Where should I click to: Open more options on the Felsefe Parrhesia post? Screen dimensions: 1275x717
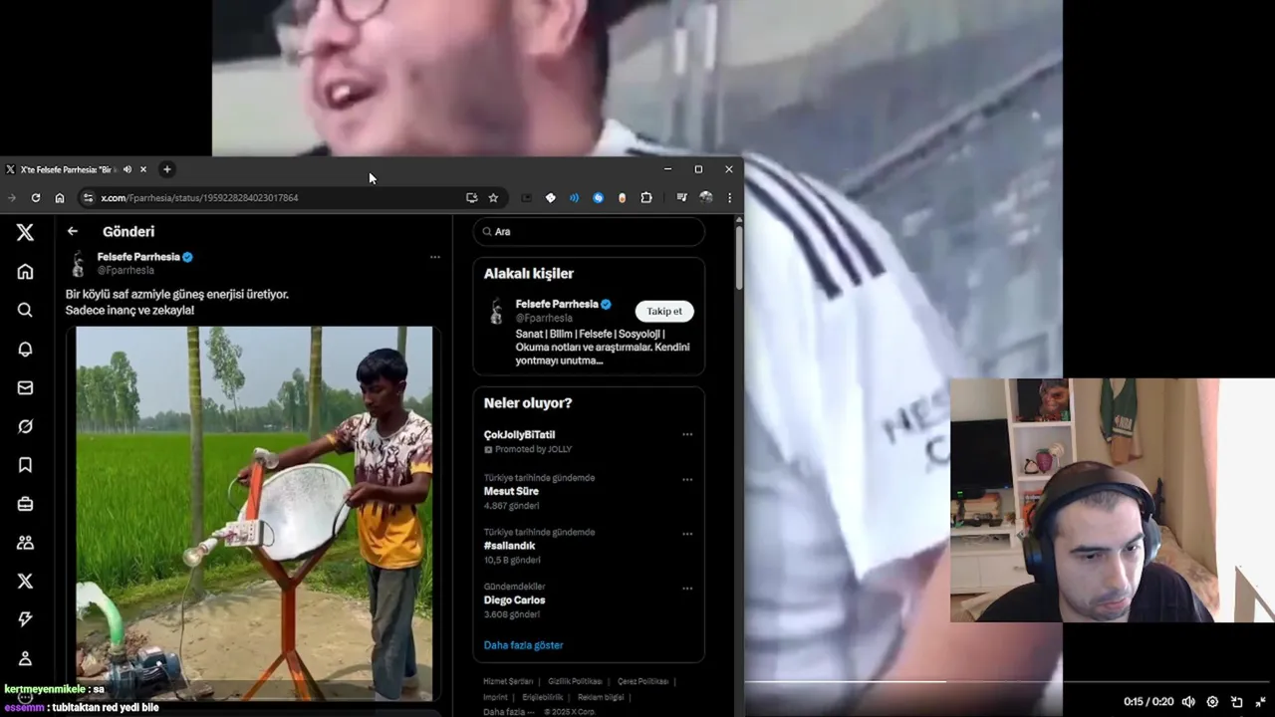tap(435, 257)
